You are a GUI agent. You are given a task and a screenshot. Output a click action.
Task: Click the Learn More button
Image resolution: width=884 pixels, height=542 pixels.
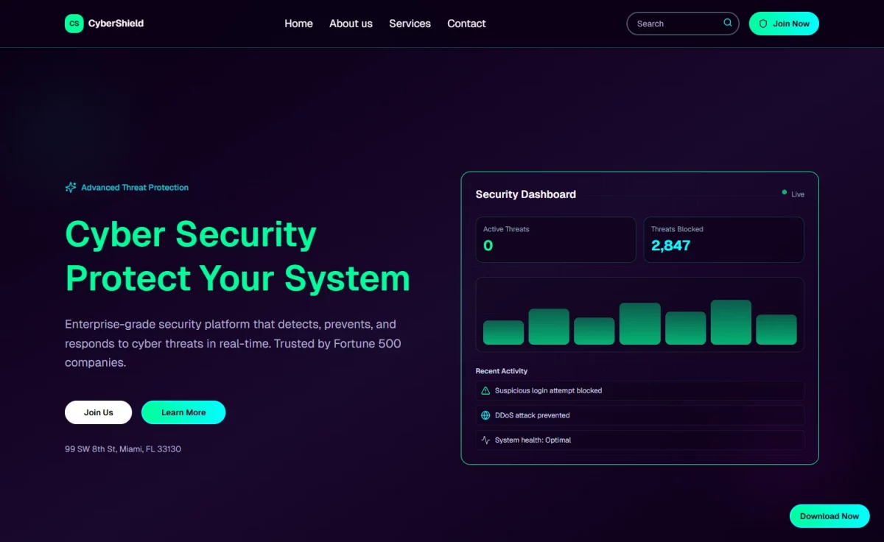[183, 412]
